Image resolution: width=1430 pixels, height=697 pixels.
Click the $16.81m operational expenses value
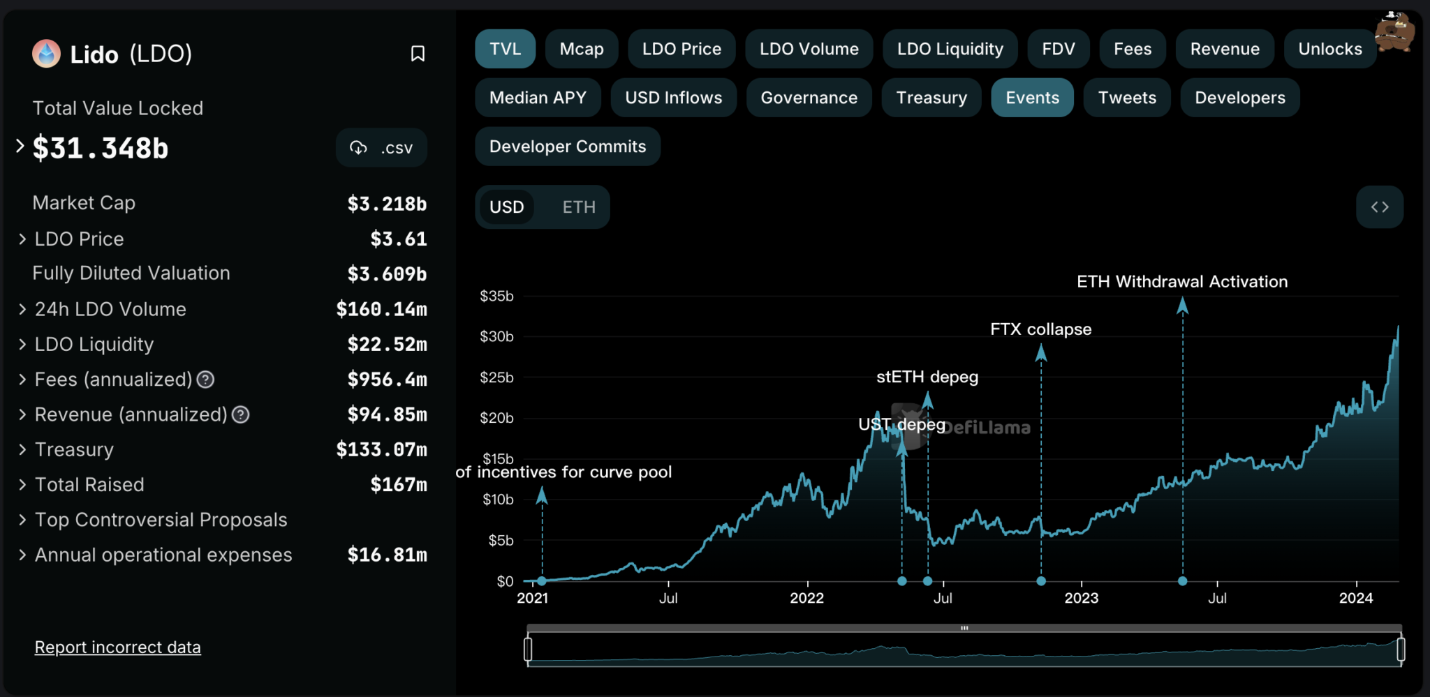click(x=388, y=555)
